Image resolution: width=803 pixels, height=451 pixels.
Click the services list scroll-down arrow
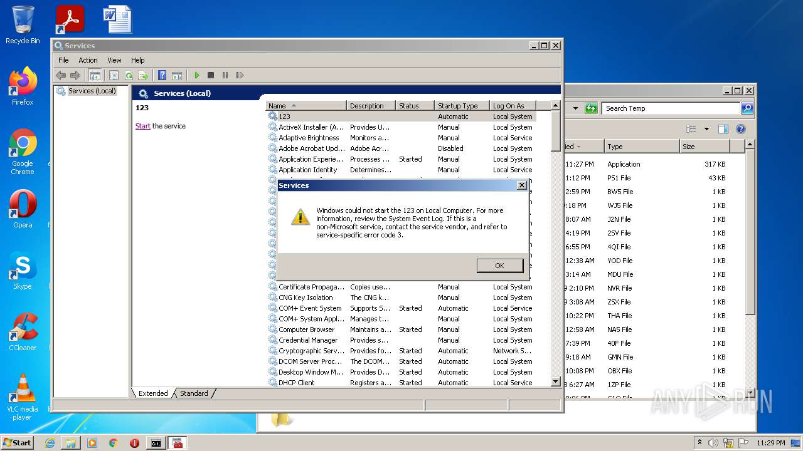pos(555,381)
